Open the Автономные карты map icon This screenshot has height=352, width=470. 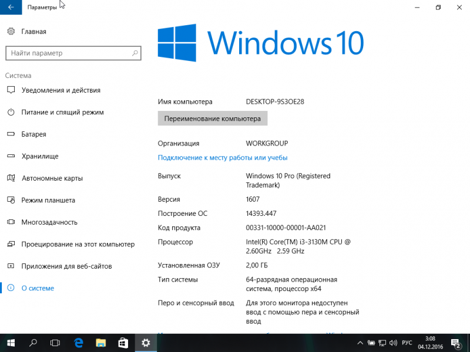pyautogui.click(x=11, y=178)
